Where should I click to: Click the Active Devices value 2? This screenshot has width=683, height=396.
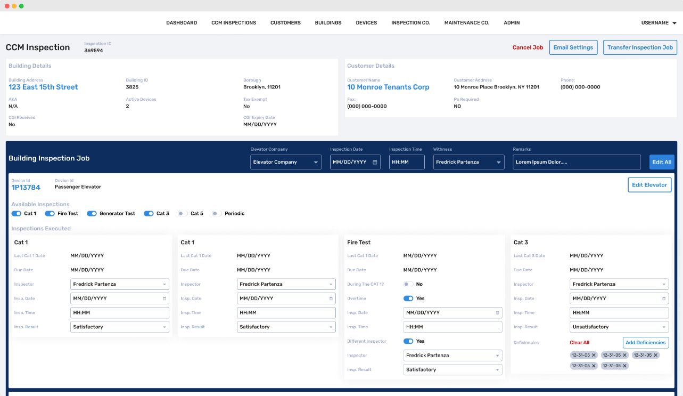tap(127, 106)
